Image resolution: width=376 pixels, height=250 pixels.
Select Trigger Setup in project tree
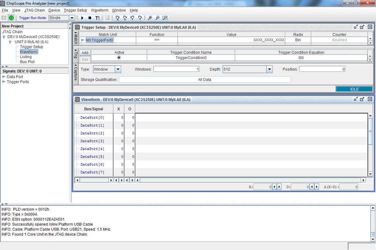coord(32,47)
